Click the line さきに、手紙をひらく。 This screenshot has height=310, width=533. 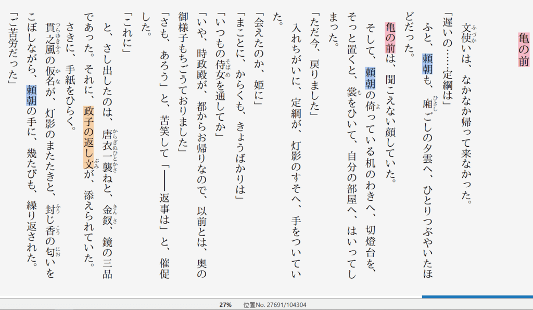(x=70, y=76)
